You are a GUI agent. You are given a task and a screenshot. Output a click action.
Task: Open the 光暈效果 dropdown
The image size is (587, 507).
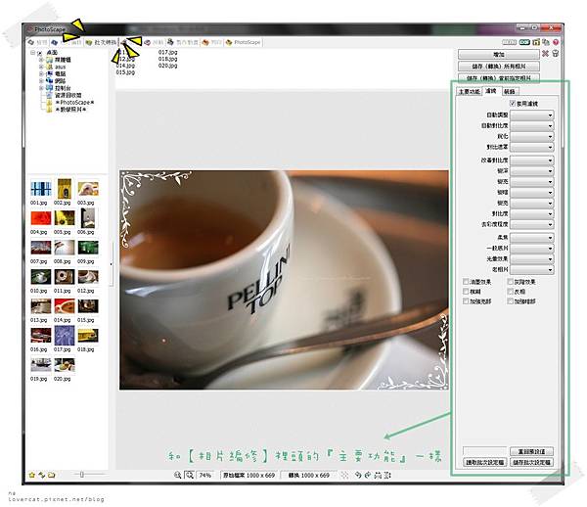[532, 258]
